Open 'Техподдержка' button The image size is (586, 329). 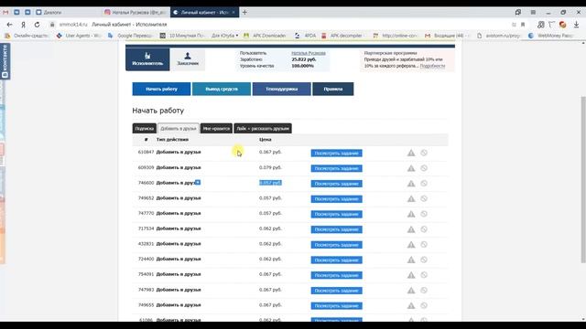tap(282, 90)
